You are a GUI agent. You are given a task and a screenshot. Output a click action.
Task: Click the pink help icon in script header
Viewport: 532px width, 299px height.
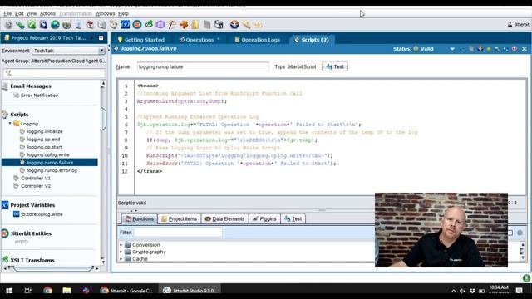515,49
